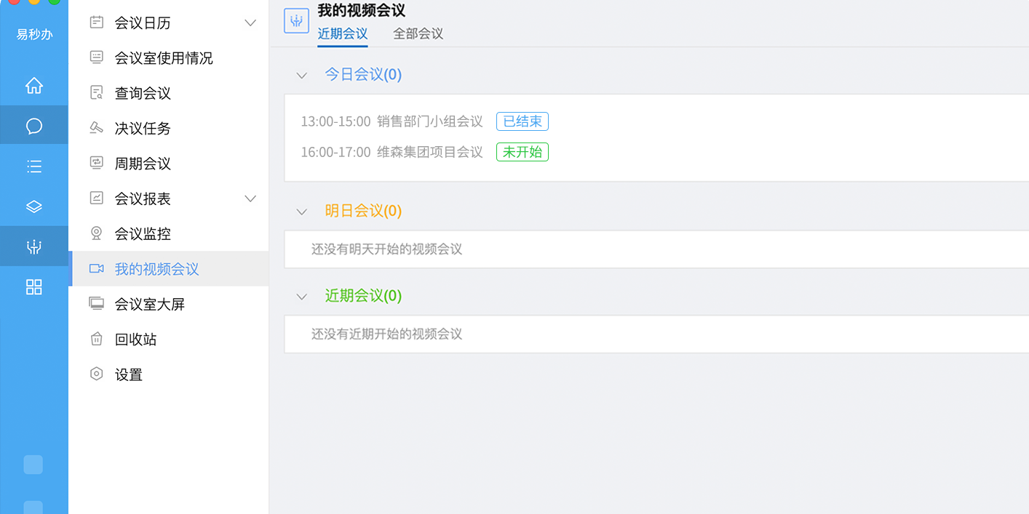Click the meeting module icon in sidebar
1029x514 pixels.
(34, 246)
